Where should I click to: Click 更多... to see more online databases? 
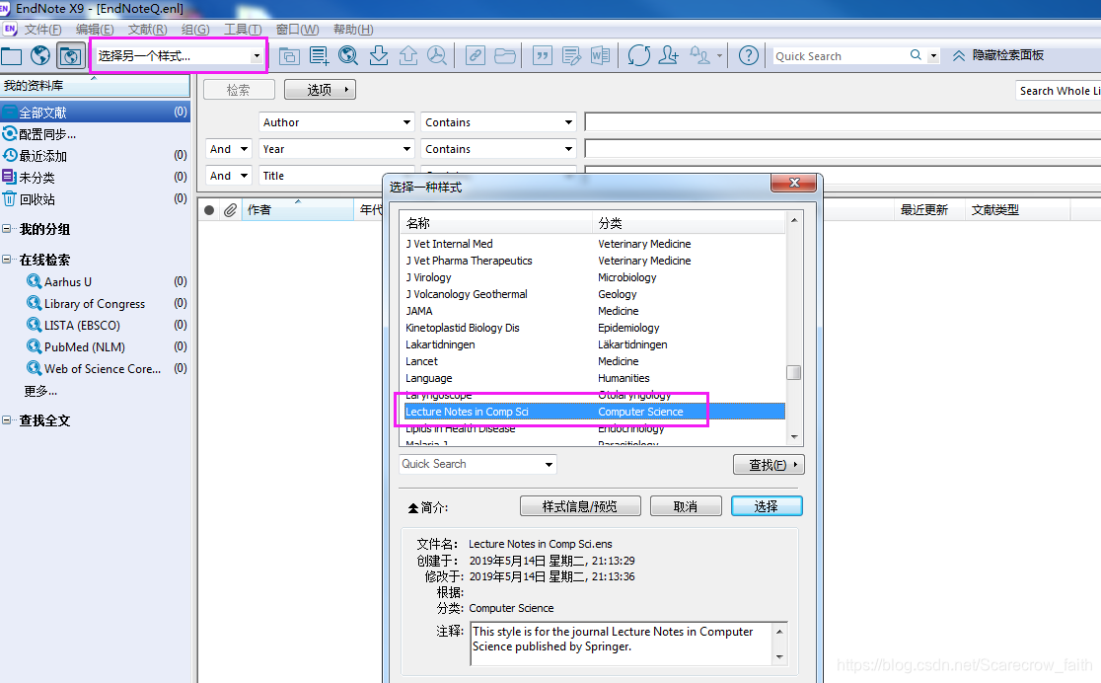tap(40, 391)
